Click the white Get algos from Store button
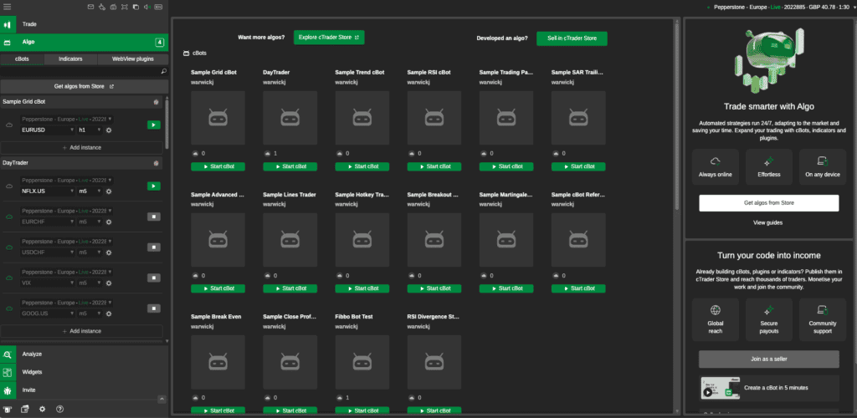This screenshot has height=418, width=857. 768,203
